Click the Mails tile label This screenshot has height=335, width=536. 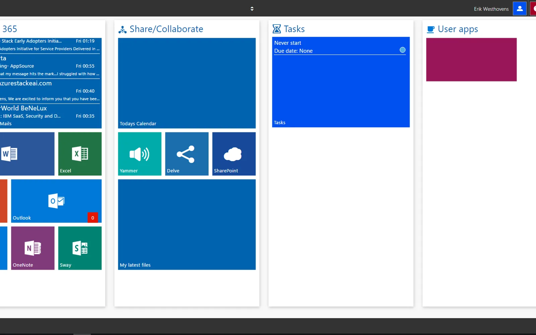(6, 124)
